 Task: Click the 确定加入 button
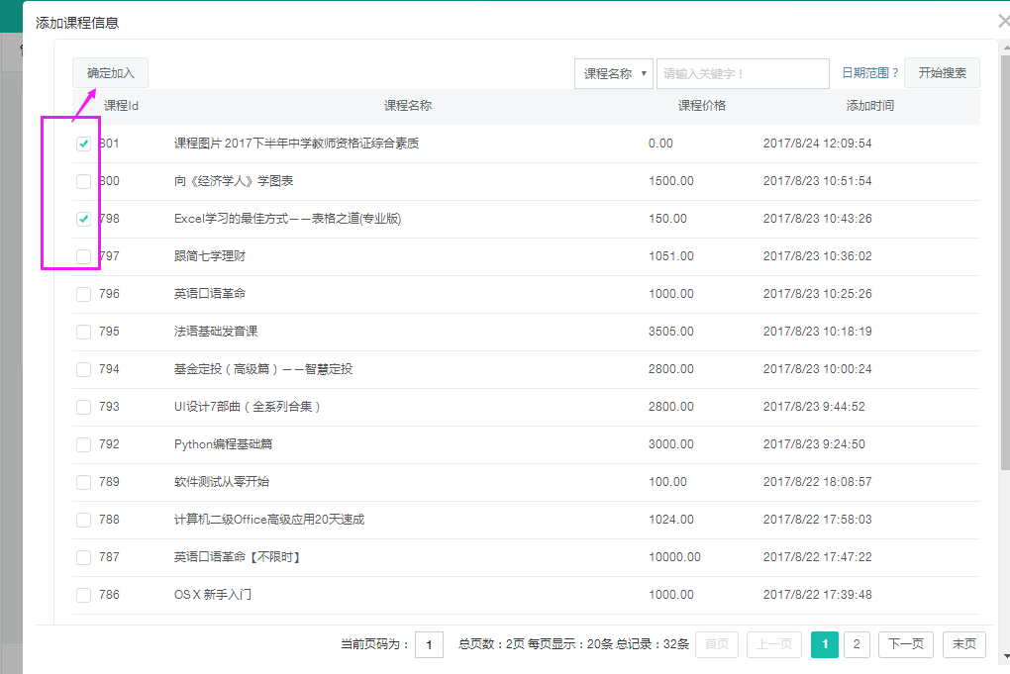pyautogui.click(x=110, y=73)
